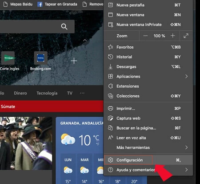Open the suffragettes news photo
This screenshot has width=200, height=184.
click(26, 143)
